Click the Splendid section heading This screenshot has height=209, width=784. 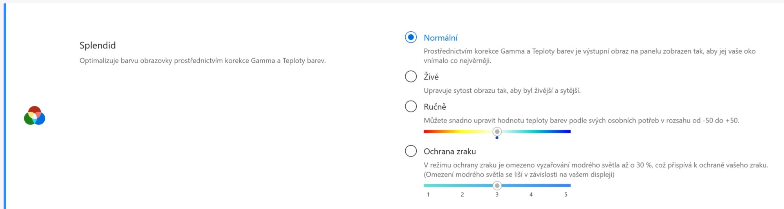[98, 45]
